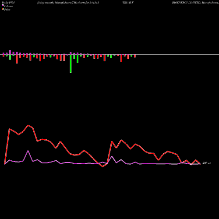The width and height of the screenshot is (219, 219).
Task: Click the highest peak of the magenta volume line
Action: pyautogui.click(x=28, y=151)
